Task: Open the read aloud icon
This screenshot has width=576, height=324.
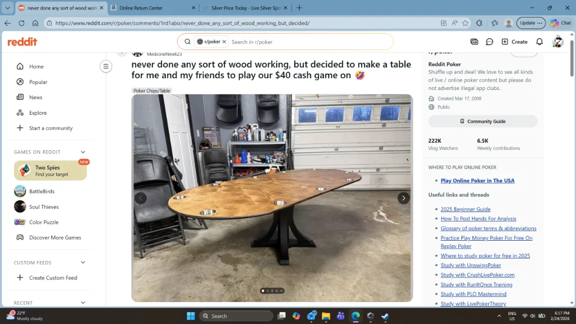Action: click(454, 23)
